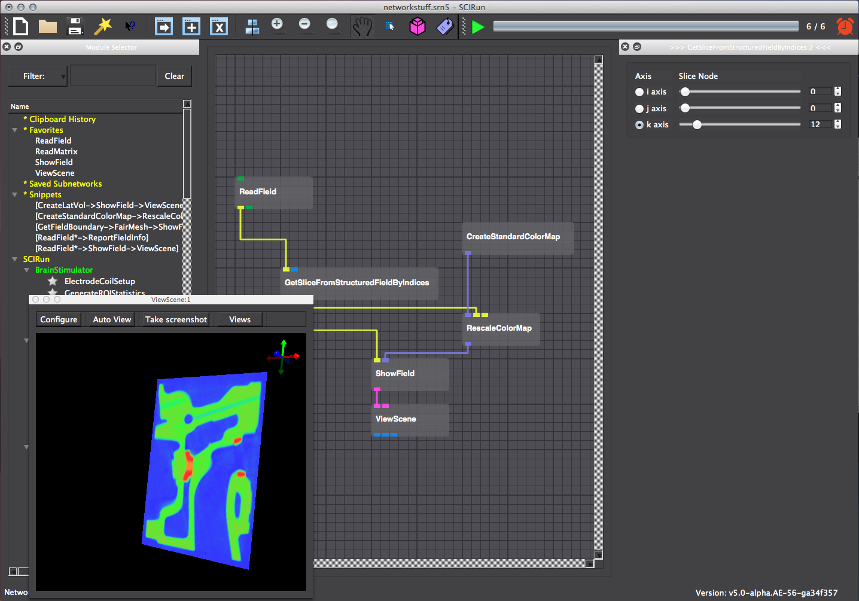This screenshot has width=859, height=601.
Task: Open Clipboard History in module tree
Action: point(59,119)
